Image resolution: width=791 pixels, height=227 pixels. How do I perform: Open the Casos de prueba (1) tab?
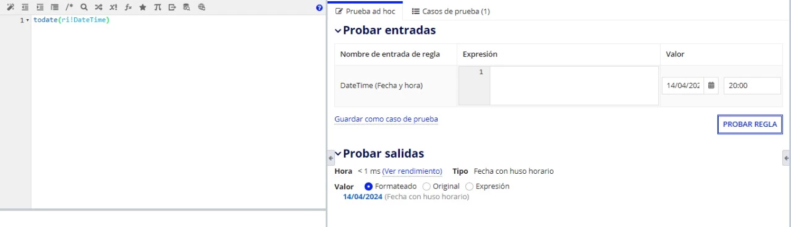[x=450, y=11]
